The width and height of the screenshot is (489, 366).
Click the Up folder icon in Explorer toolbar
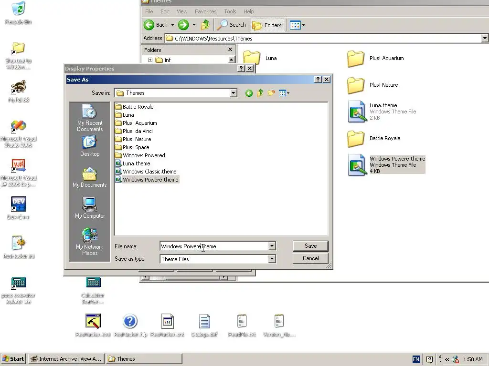[205, 25]
